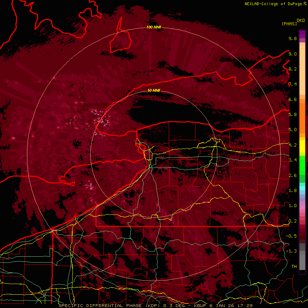Click the KBUF 6 JAN 26 17:29 timestamp
The width and height of the screenshot is (308, 308).
[x=223, y=306]
